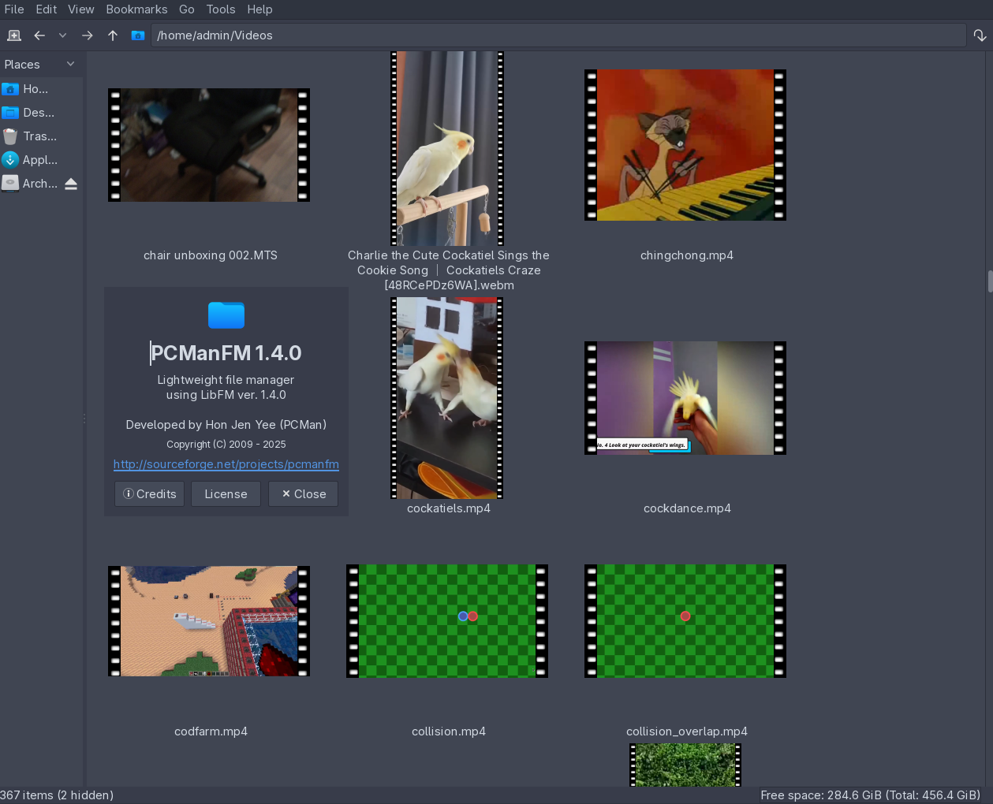Select the chingchong.mp4 video thumbnail
Screen dimensions: 993x804
click(x=685, y=145)
